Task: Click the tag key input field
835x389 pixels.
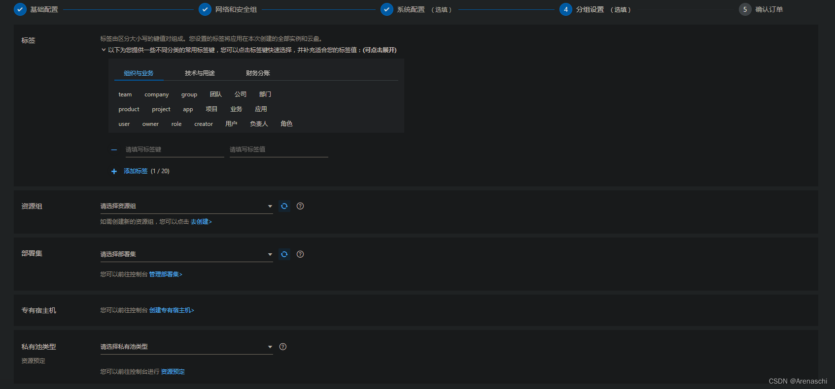Action: point(174,150)
